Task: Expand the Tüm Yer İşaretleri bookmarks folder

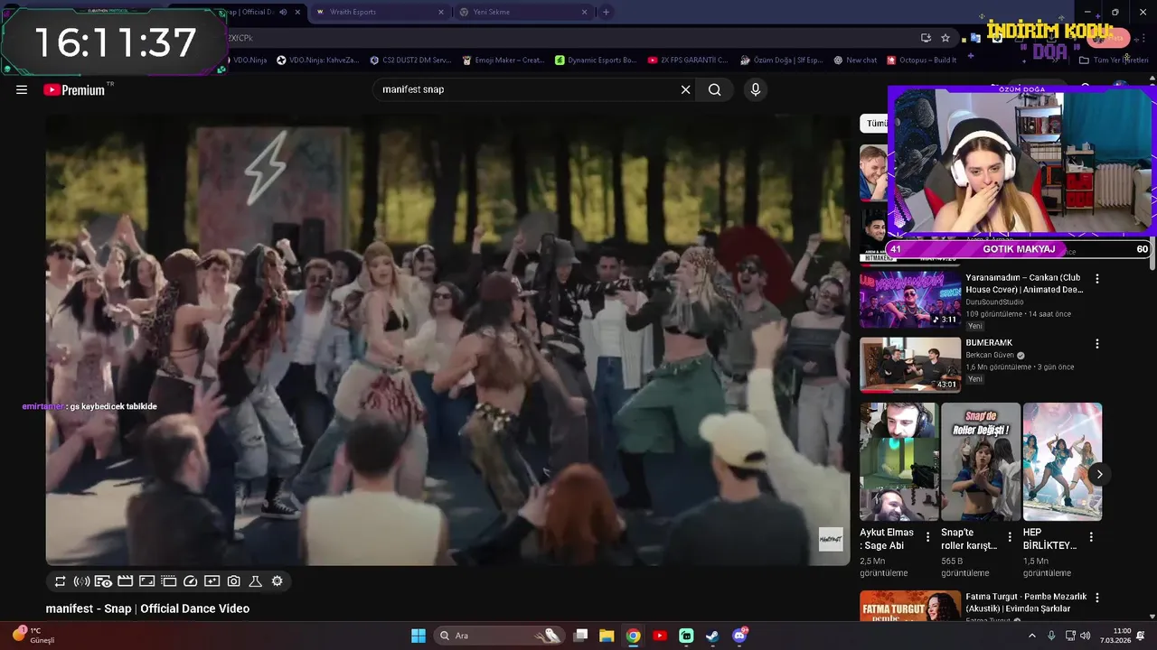Action: (1114, 60)
